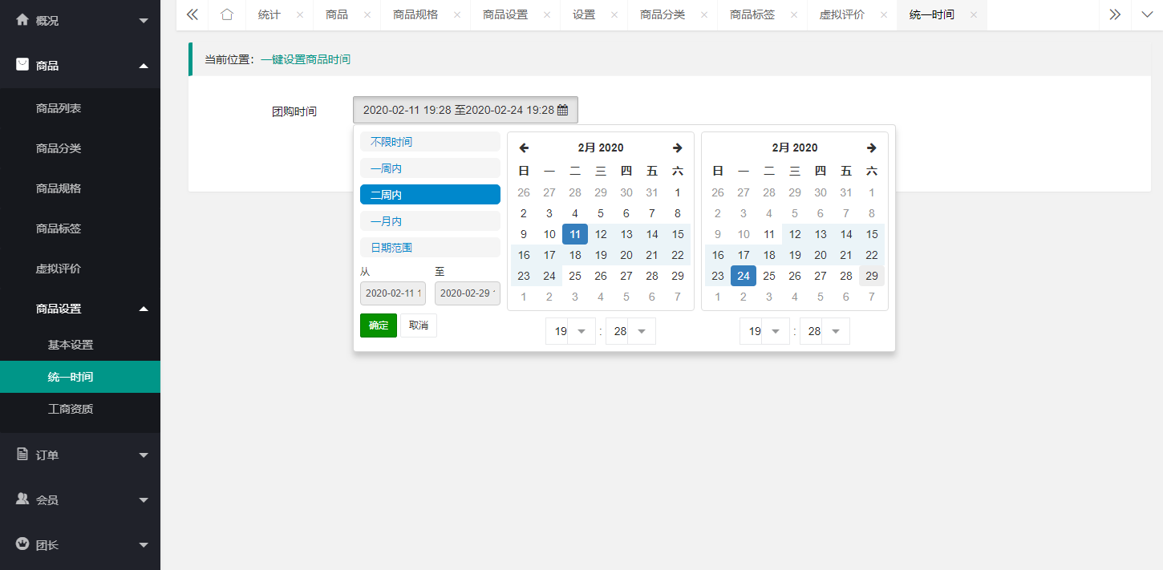
Task: Select day 24 highlighted in right calendar
Action: click(x=744, y=276)
